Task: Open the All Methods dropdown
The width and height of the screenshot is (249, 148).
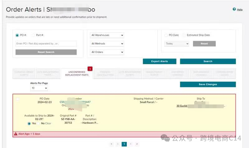Action: click(x=107, y=44)
